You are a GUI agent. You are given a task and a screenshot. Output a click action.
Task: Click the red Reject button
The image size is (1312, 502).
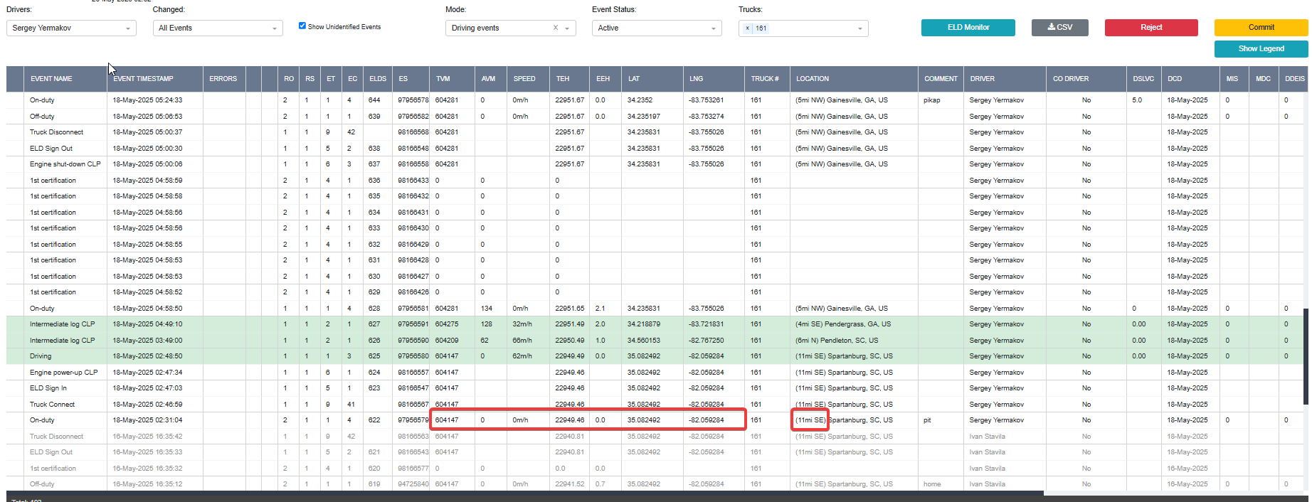coord(1151,27)
